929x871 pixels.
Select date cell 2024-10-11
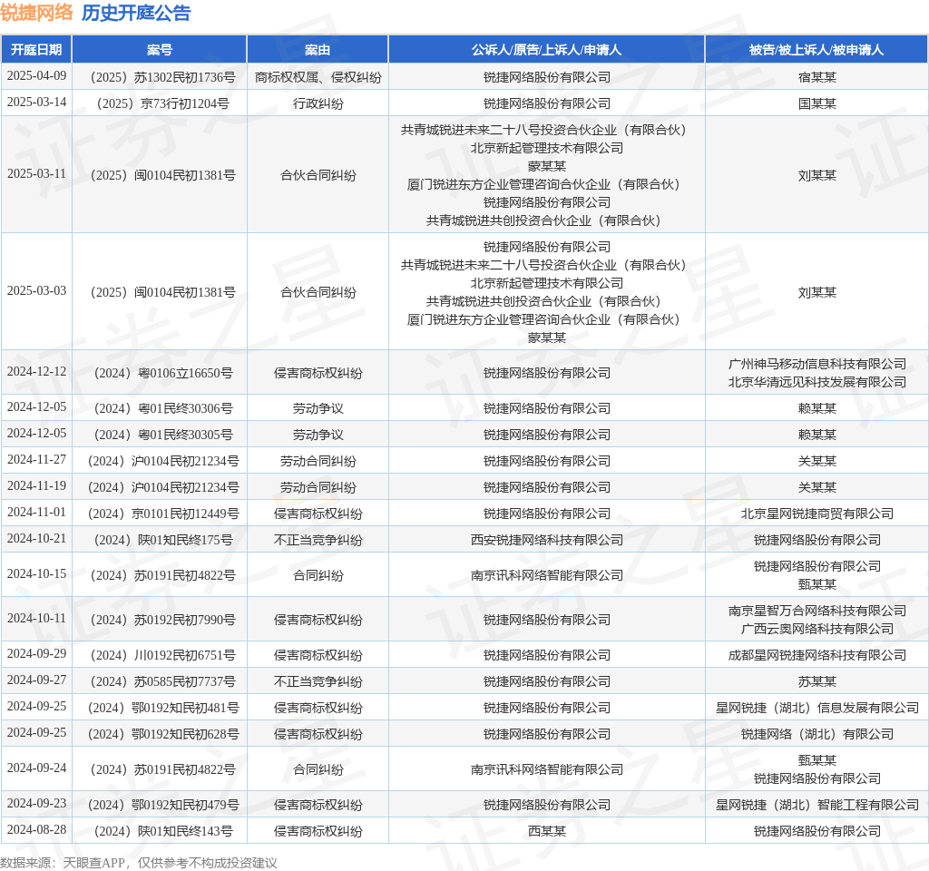36,619
